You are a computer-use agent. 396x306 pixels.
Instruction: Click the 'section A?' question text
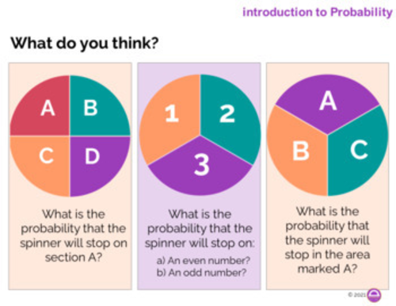pos(74,257)
